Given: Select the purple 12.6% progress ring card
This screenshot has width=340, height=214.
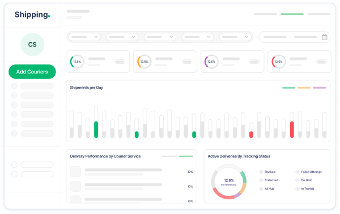Looking at the screenshot, I should click(232, 62).
